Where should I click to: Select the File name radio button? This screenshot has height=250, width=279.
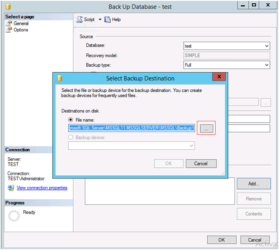[71, 120]
